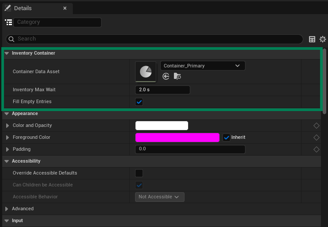
Task: Toggle the Inherit foreground color checkbox
Action: coord(226,138)
